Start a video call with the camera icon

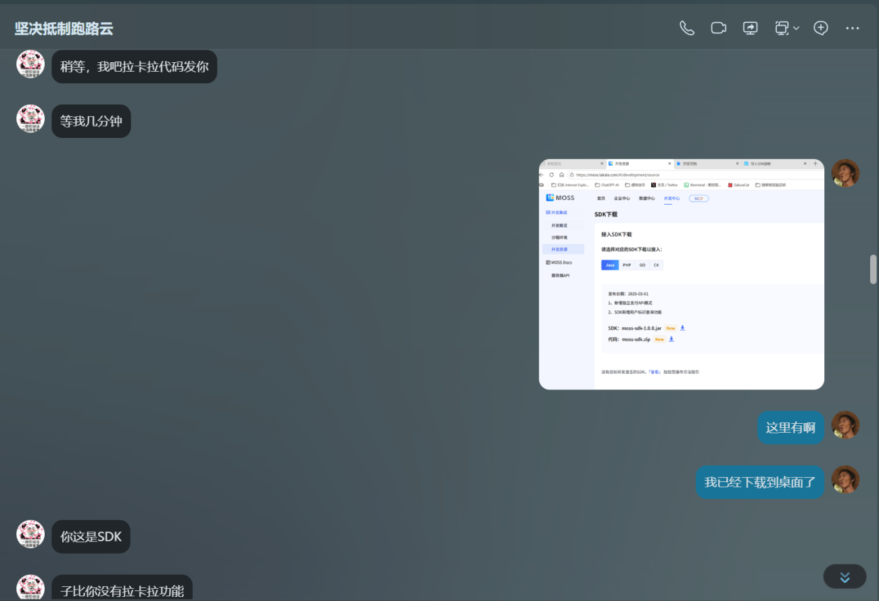718,28
